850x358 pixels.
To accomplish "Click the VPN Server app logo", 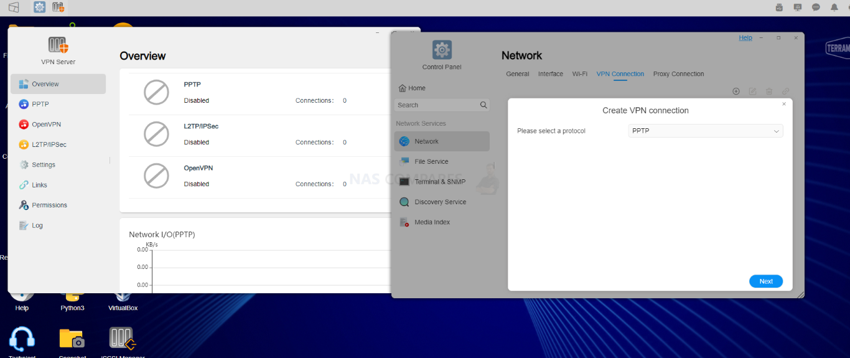I will (58, 45).
